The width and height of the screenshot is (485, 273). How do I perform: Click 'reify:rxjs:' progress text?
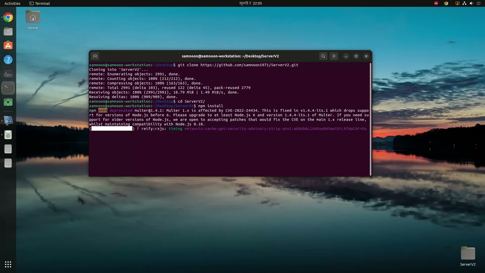coord(154,129)
